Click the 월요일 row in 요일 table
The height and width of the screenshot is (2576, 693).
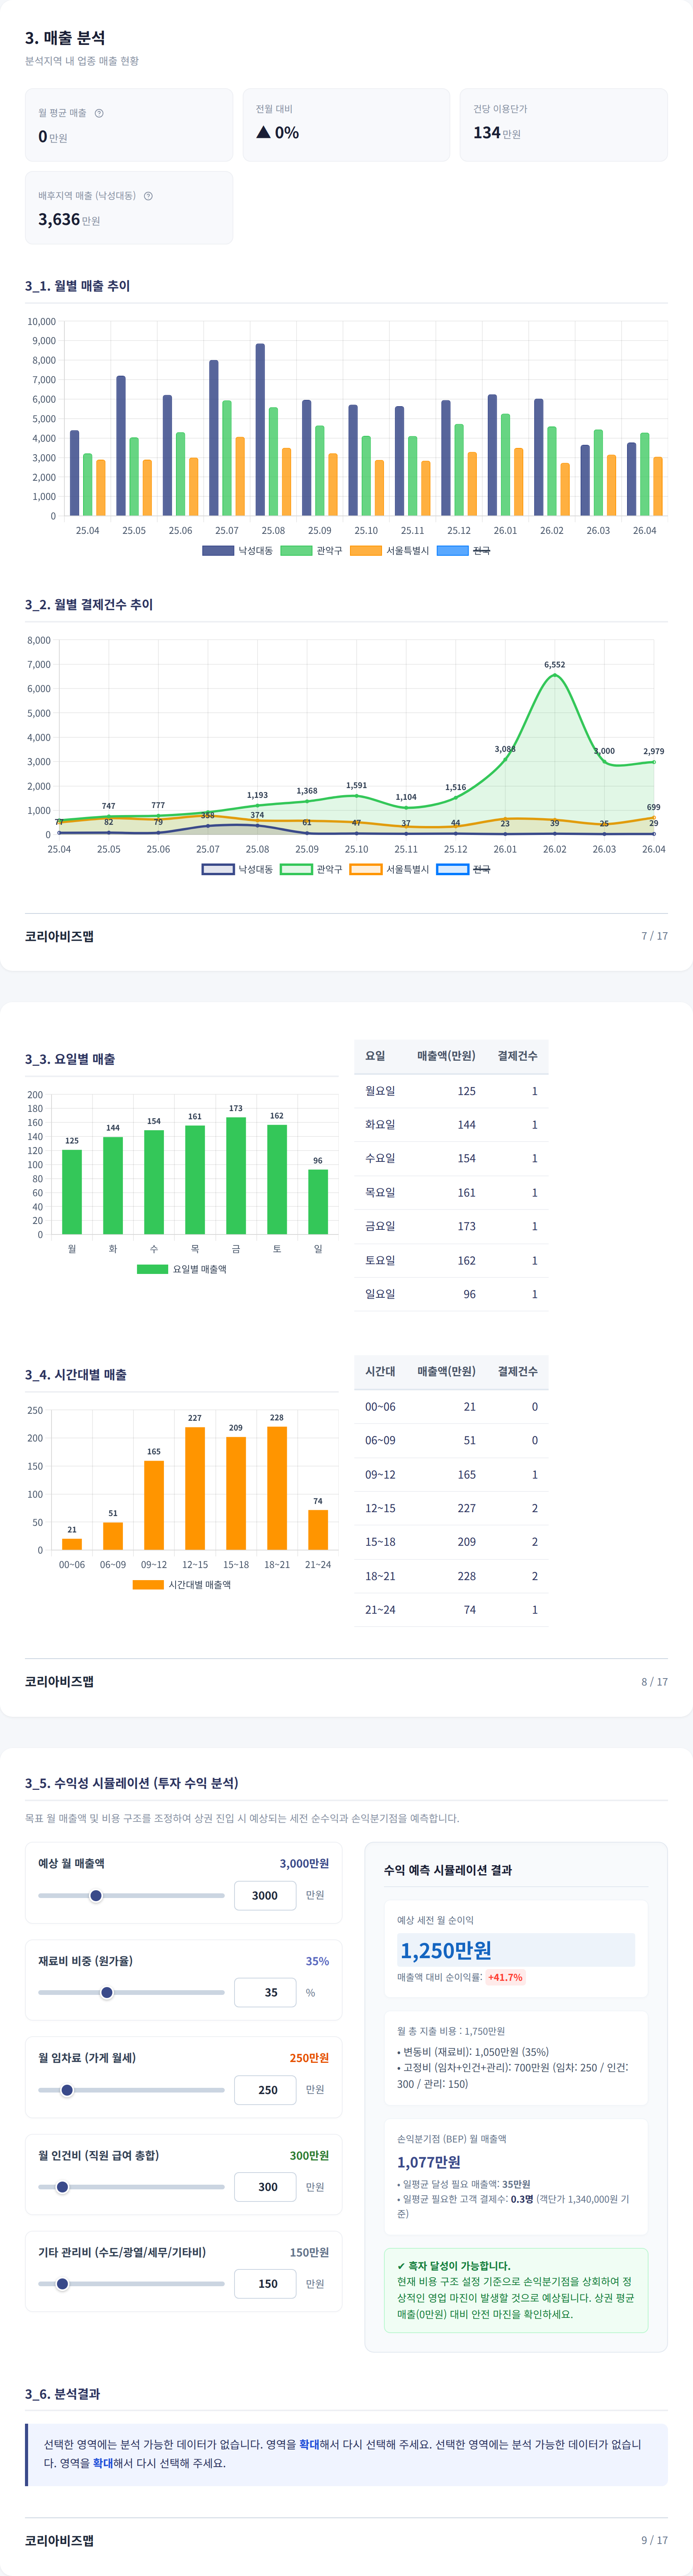click(451, 1091)
